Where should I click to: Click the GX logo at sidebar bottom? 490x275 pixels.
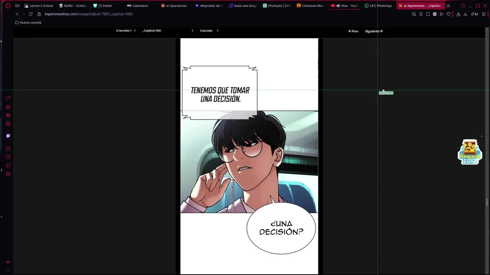[8, 262]
